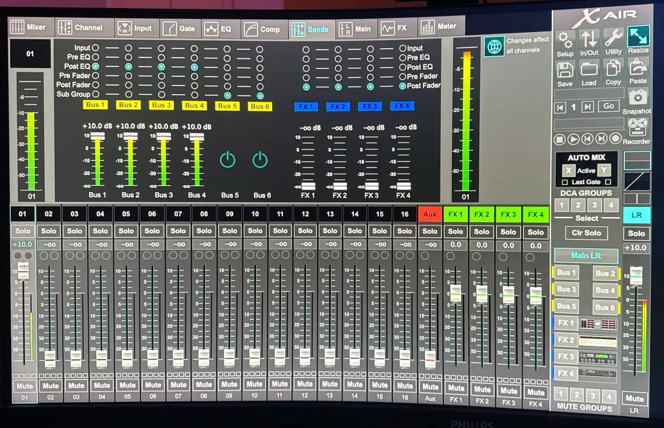Enable the Last Gate left checkbox
Viewport: 664px width, 428px height.
[x=565, y=182]
